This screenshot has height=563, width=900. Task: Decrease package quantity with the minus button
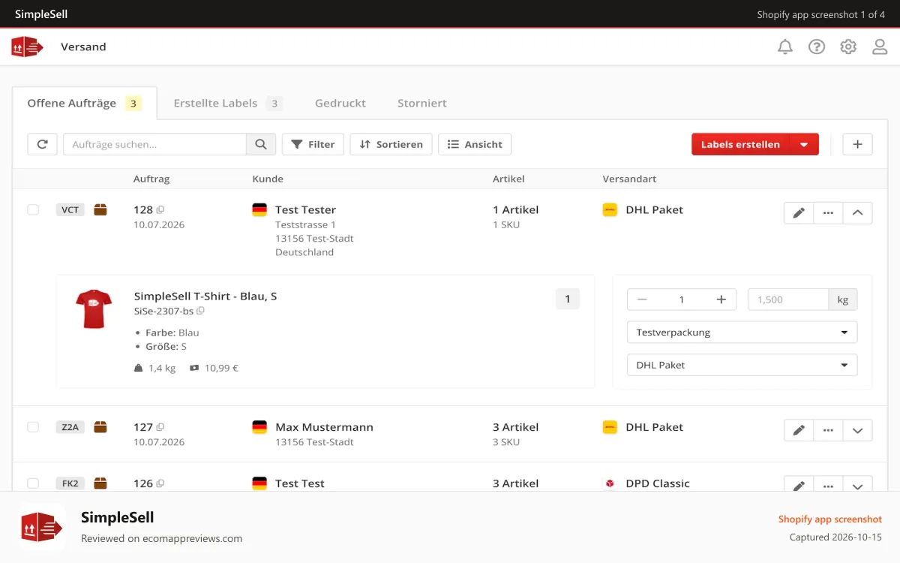pos(642,300)
